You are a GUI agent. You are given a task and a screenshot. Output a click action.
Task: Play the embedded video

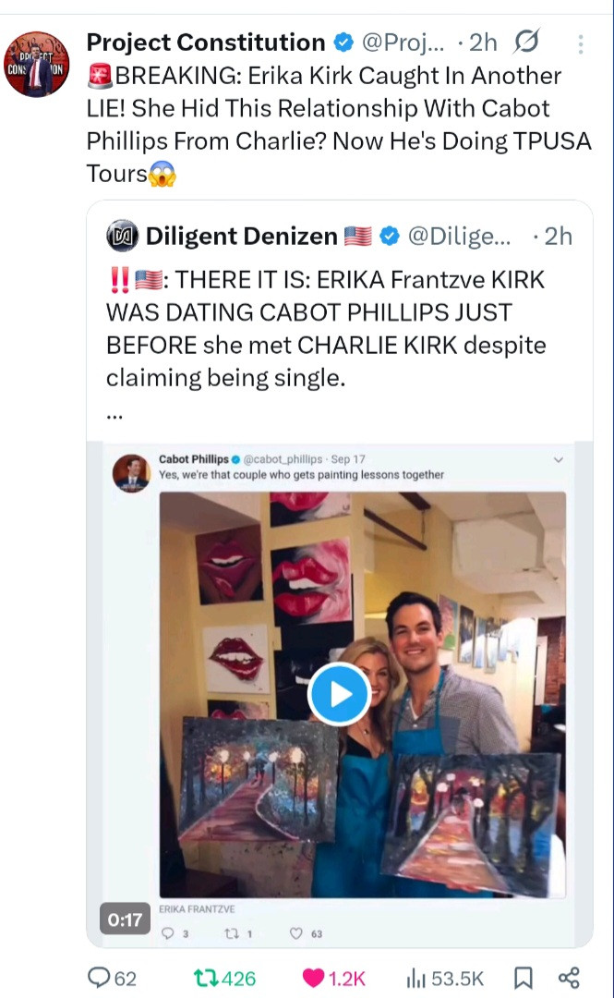tap(339, 693)
